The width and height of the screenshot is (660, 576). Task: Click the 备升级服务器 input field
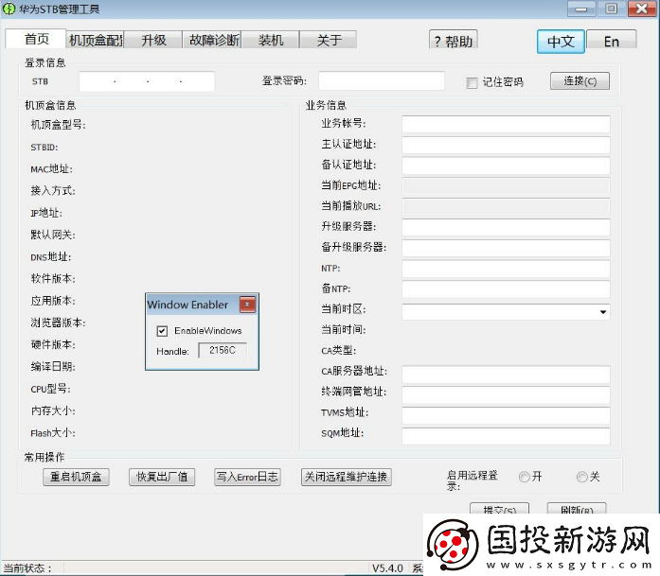[506, 248]
